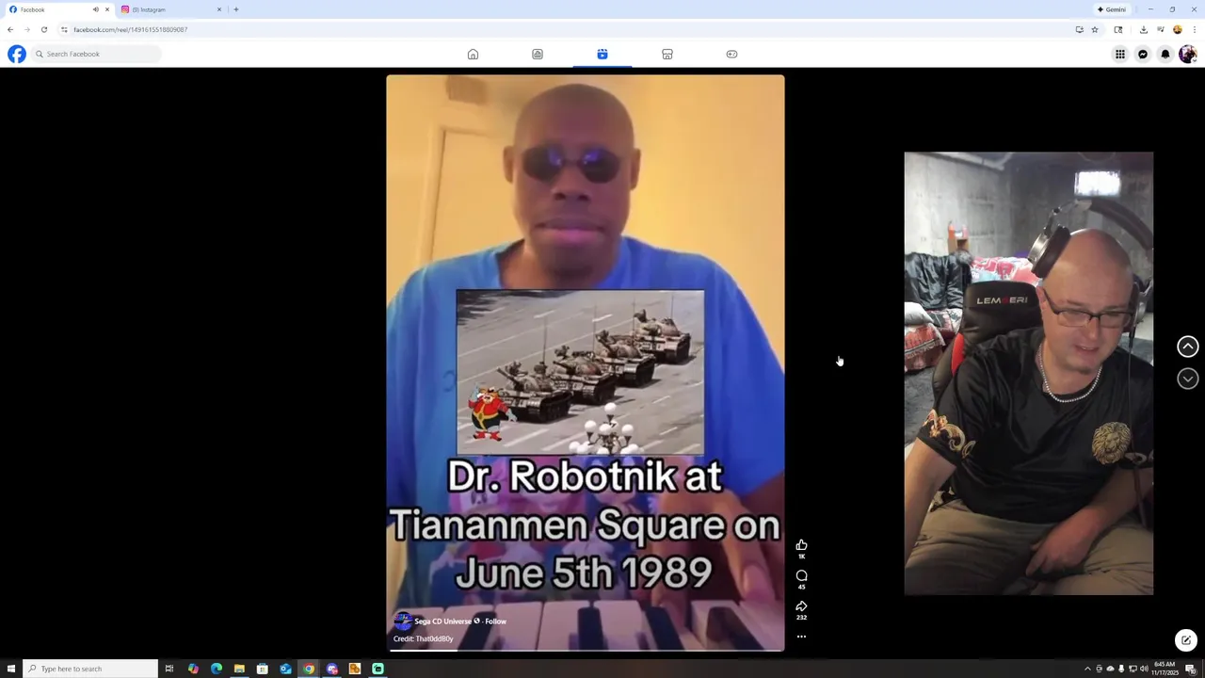Open File Explorer from the taskbar
Viewport: 1205px width, 678px height.
239,669
